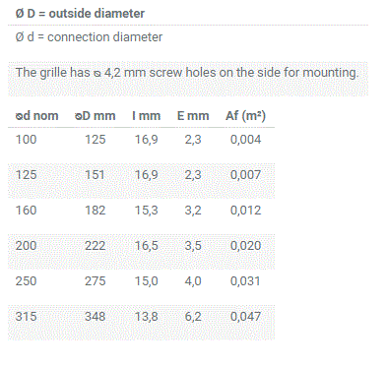The width and height of the screenshot is (386, 365).
Task: Click the 'øD mm' column header
Action: pyautogui.click(x=96, y=115)
